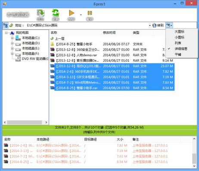Open the dropdown arrow beside the play button
The width and height of the screenshot is (199, 171).
click(81, 15)
